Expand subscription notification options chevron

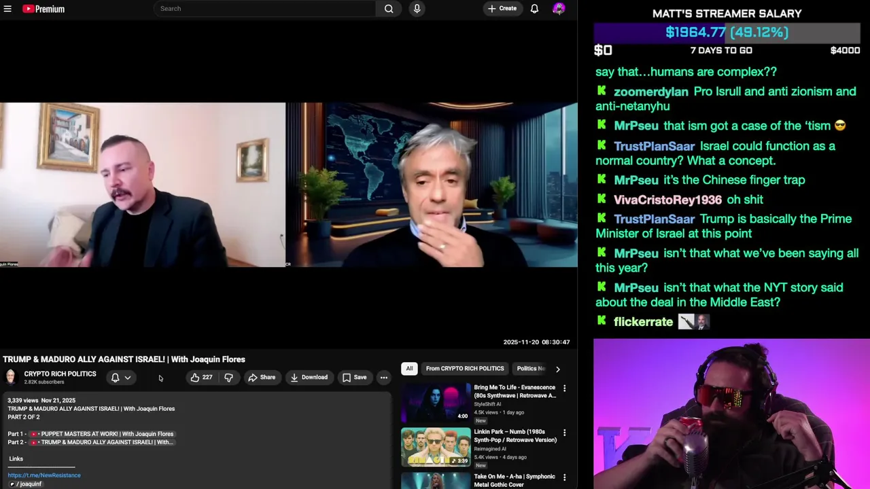tap(127, 378)
